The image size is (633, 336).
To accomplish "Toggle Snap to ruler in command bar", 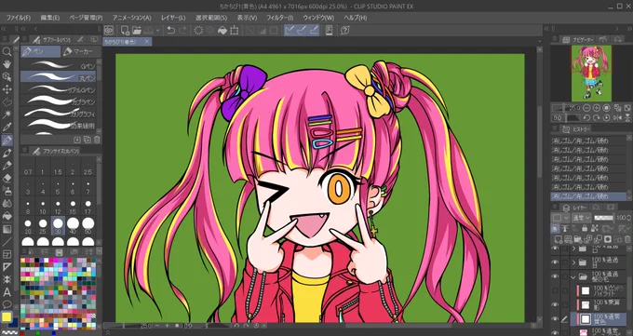I will coord(290,31).
